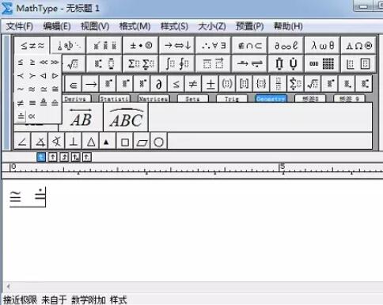Image resolution: width=383 pixels, height=305 pixels.
Task: Insert the not-equal symbol (≠) from the popup
Action: [21, 102]
